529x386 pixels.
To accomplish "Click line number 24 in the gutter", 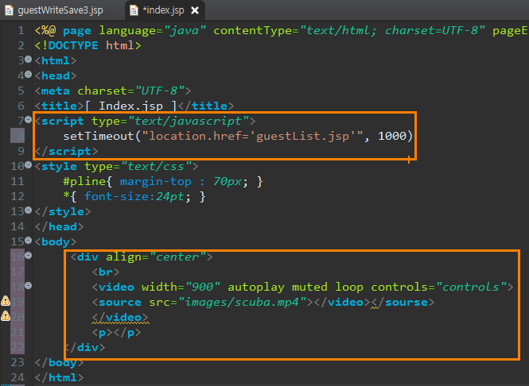I will pos(18,377).
